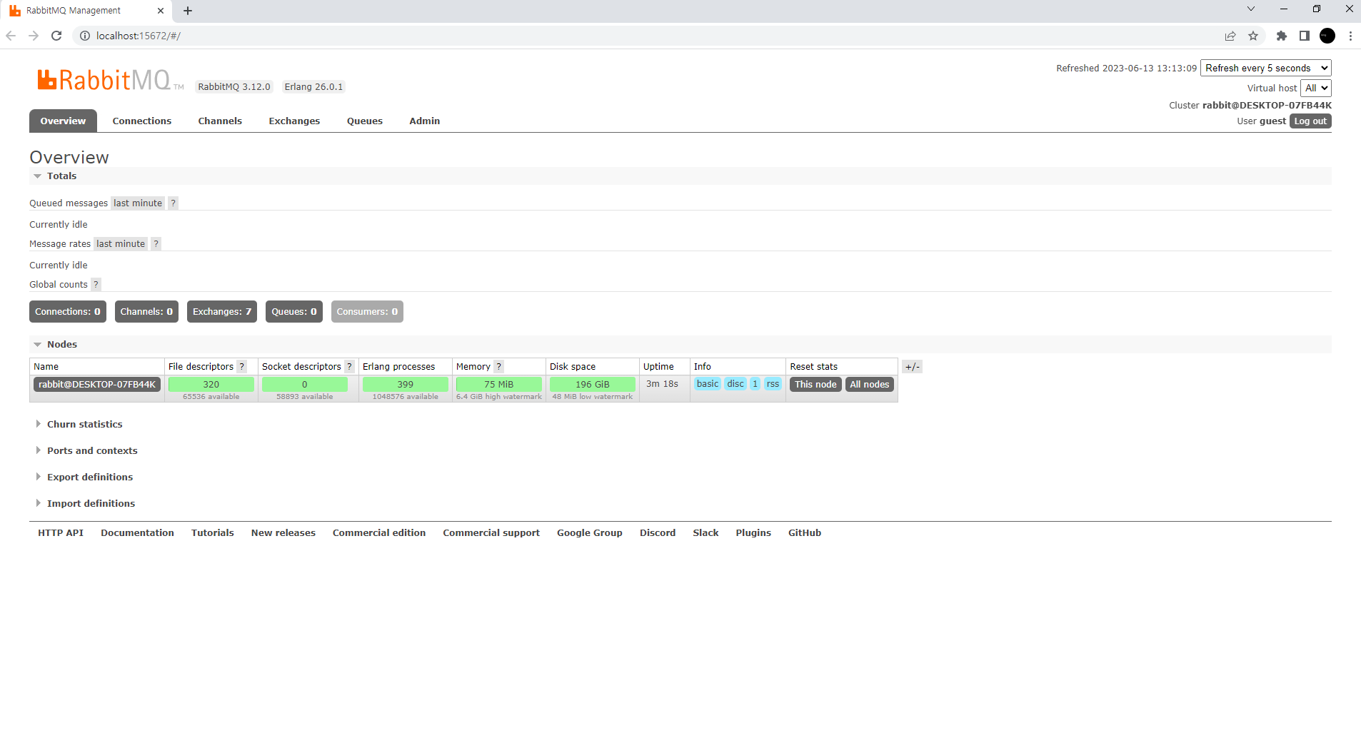Image resolution: width=1361 pixels, height=738 pixels.
Task: Open Chrome three-dot menu
Action: 1350,36
